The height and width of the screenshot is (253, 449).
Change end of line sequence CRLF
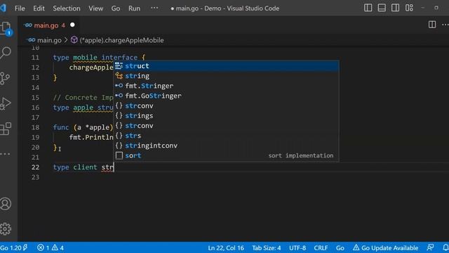pos(321,247)
